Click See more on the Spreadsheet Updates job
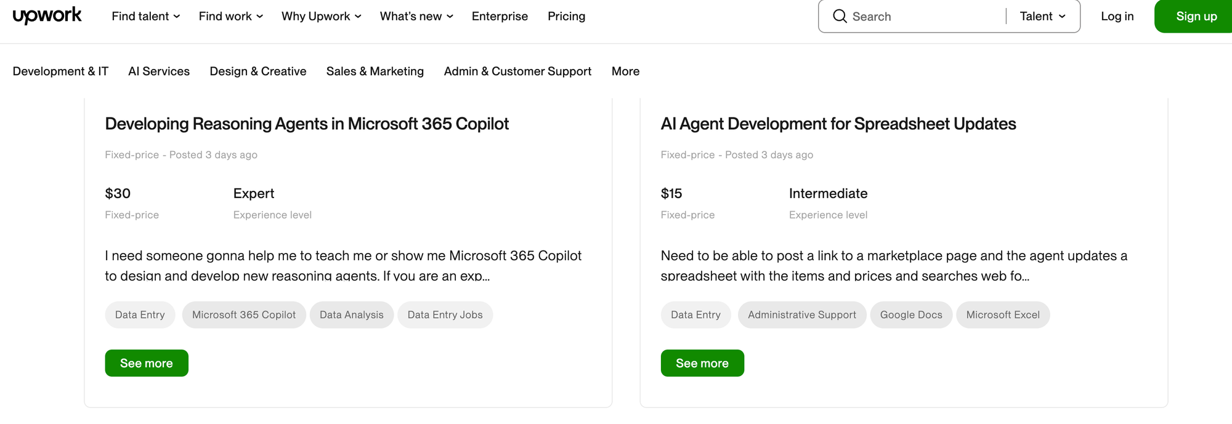Viewport: 1232px width, 424px height. point(702,363)
